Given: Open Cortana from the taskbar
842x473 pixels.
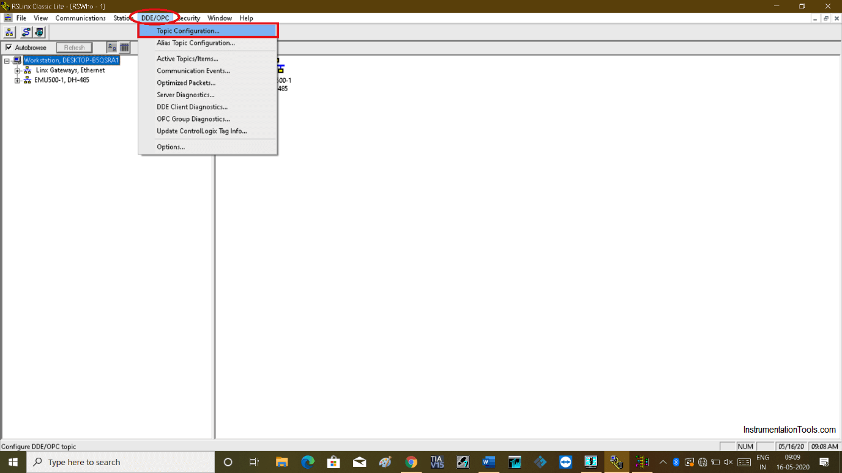Looking at the screenshot, I should [228, 462].
